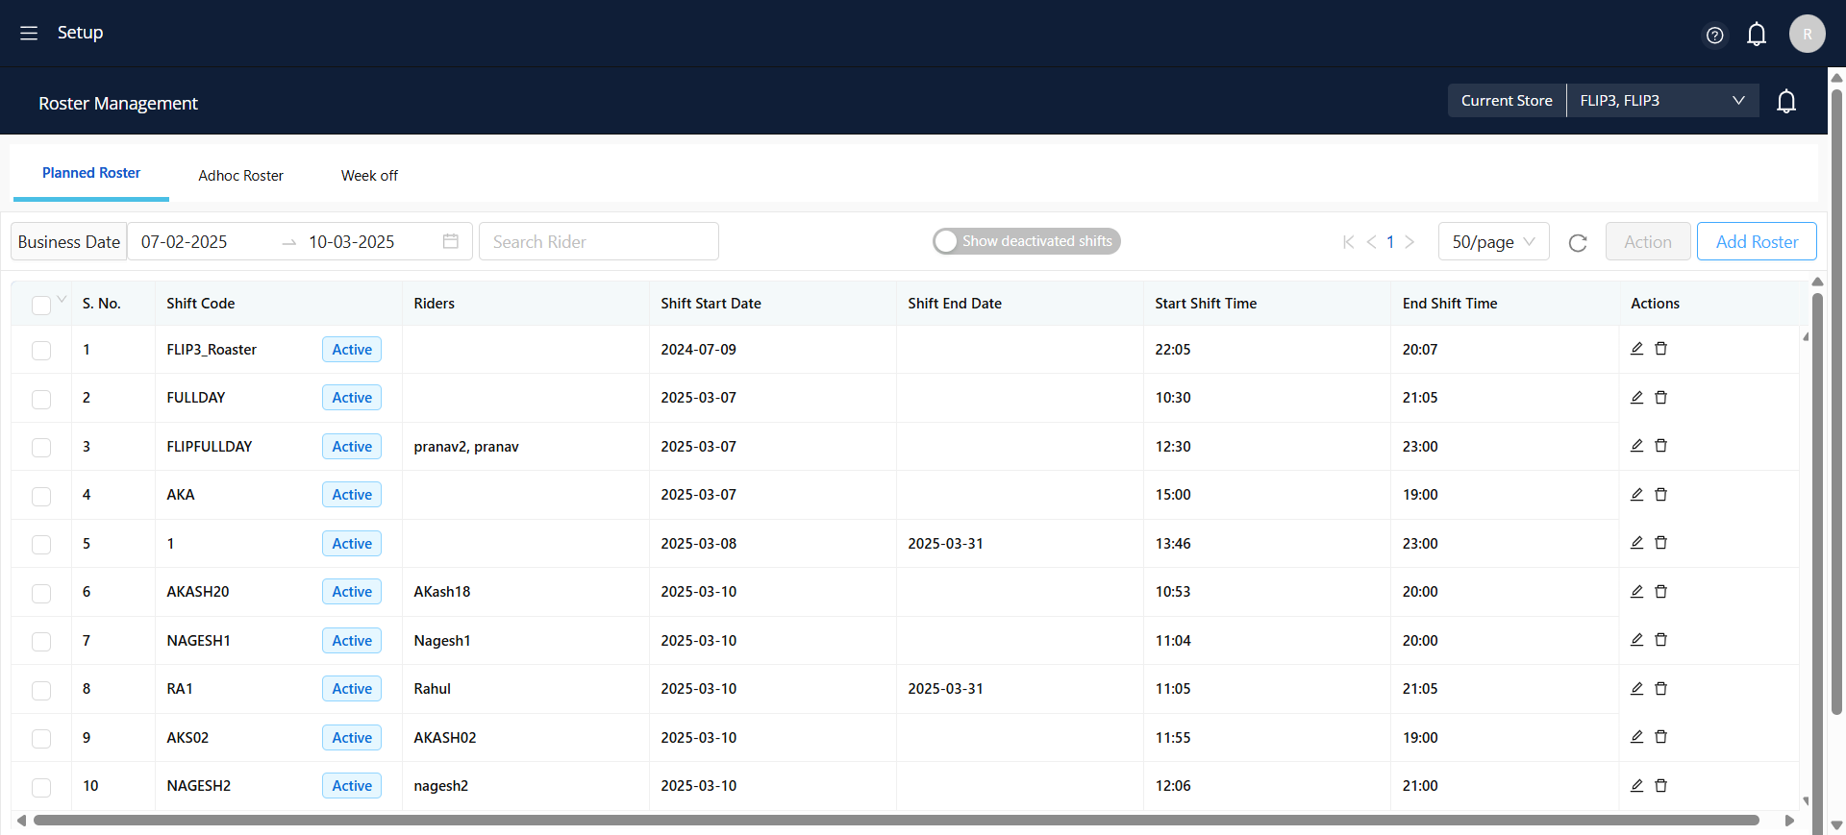1846x835 pixels.
Task: Refresh the roster list
Action: (x=1578, y=242)
